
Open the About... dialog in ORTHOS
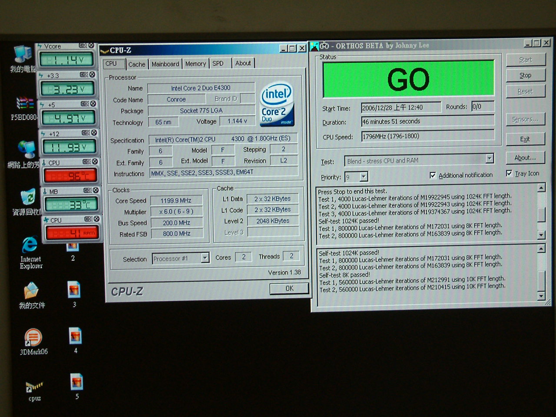tap(525, 158)
